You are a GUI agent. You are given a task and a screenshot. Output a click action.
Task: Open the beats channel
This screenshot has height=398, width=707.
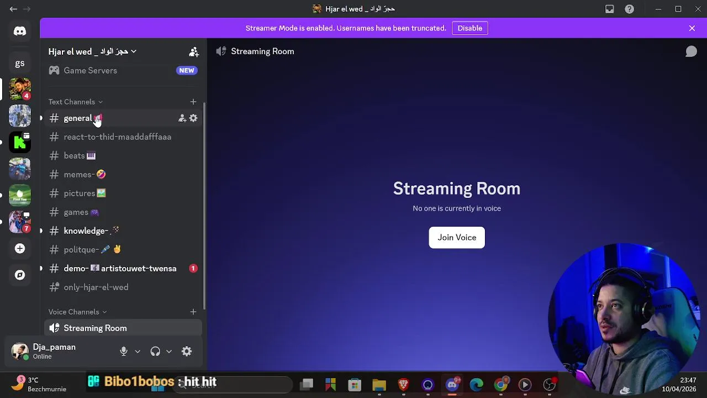pyautogui.click(x=123, y=156)
